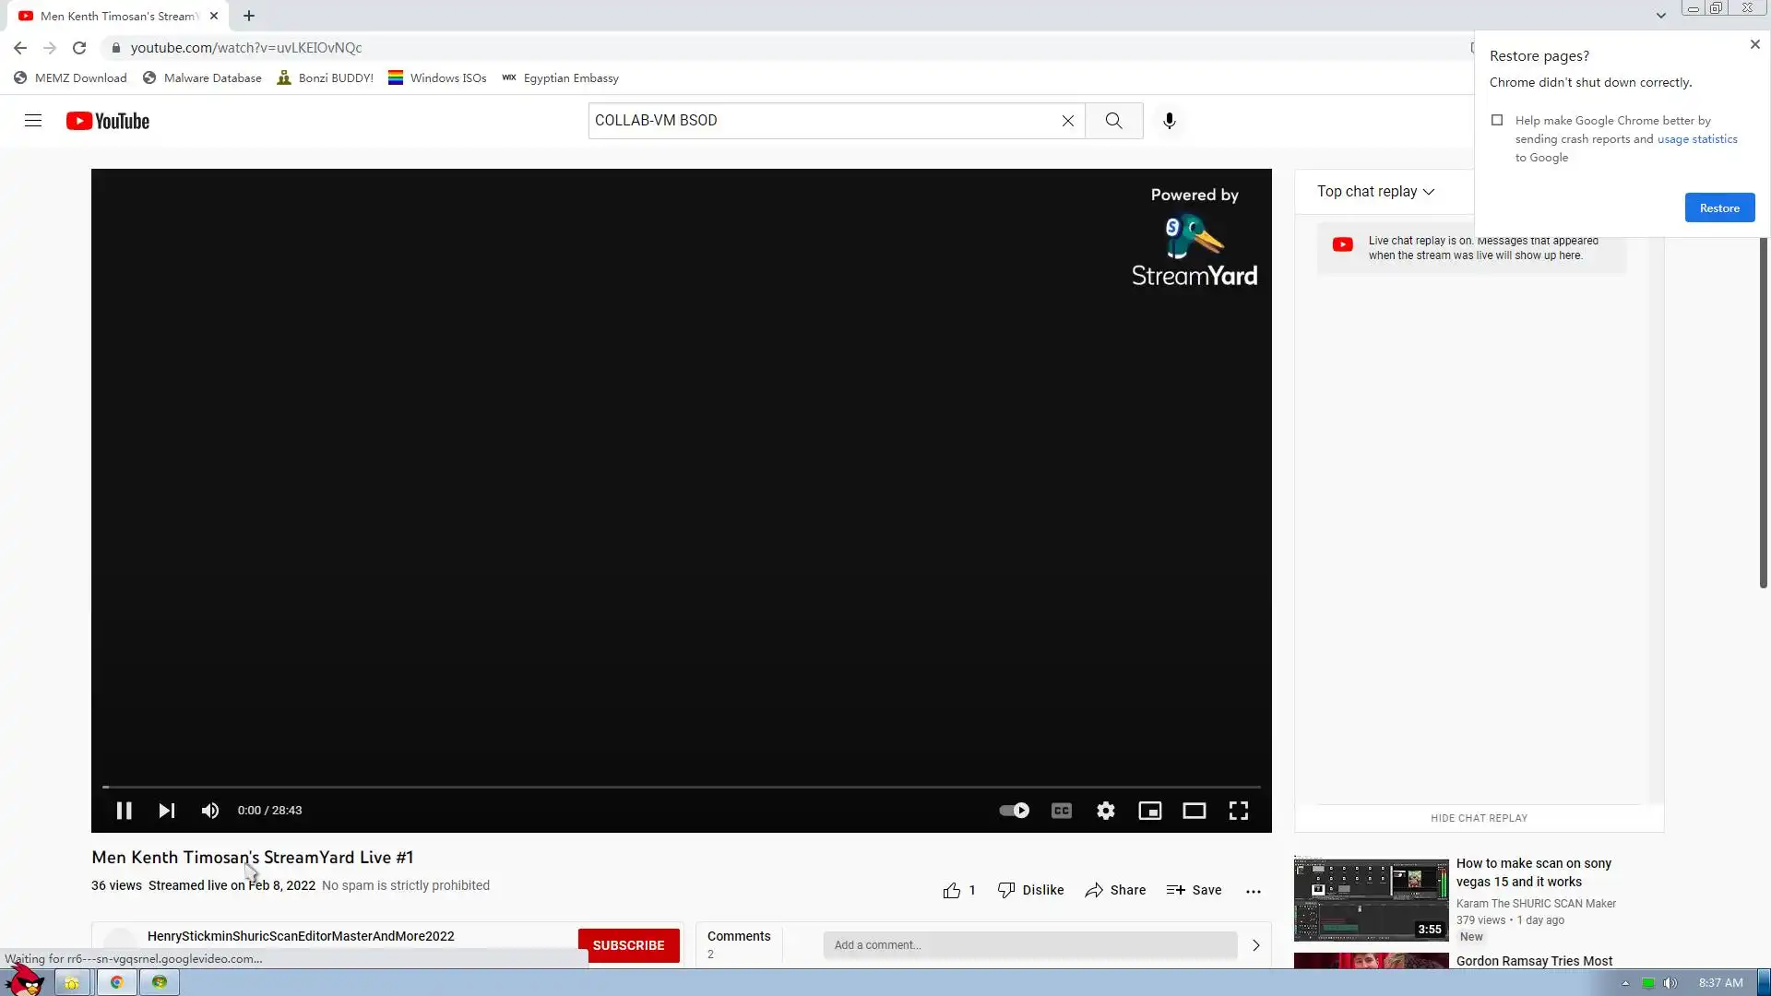Open the more actions ellipsis menu

pyautogui.click(x=1254, y=891)
